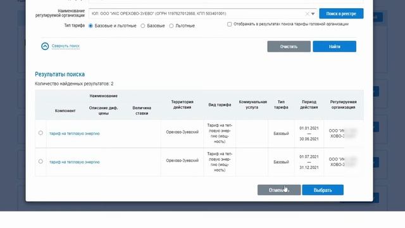Open the regulated organization dropdown arrow
Screen dimensions: 405x228
(x=313, y=14)
